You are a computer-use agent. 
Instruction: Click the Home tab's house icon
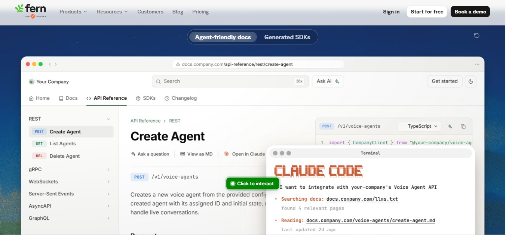[x=31, y=98]
